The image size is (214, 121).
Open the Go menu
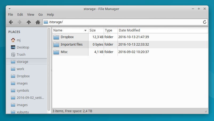(x=41, y=14)
